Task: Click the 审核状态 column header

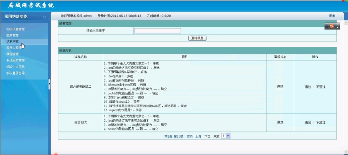Action: tap(280, 57)
